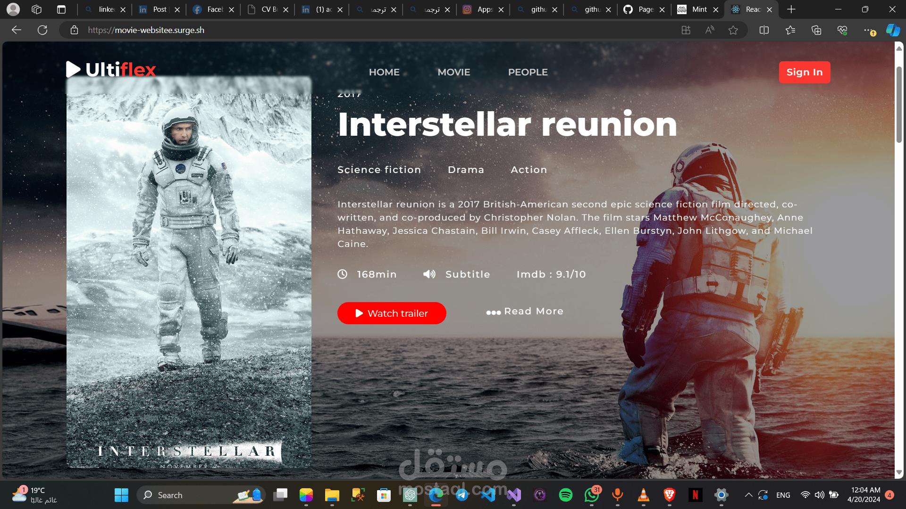Open the Collections panel
Image resolution: width=906 pixels, height=509 pixels.
click(x=816, y=30)
